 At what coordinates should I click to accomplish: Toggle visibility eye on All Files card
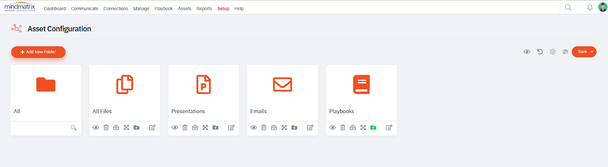[x=96, y=128]
